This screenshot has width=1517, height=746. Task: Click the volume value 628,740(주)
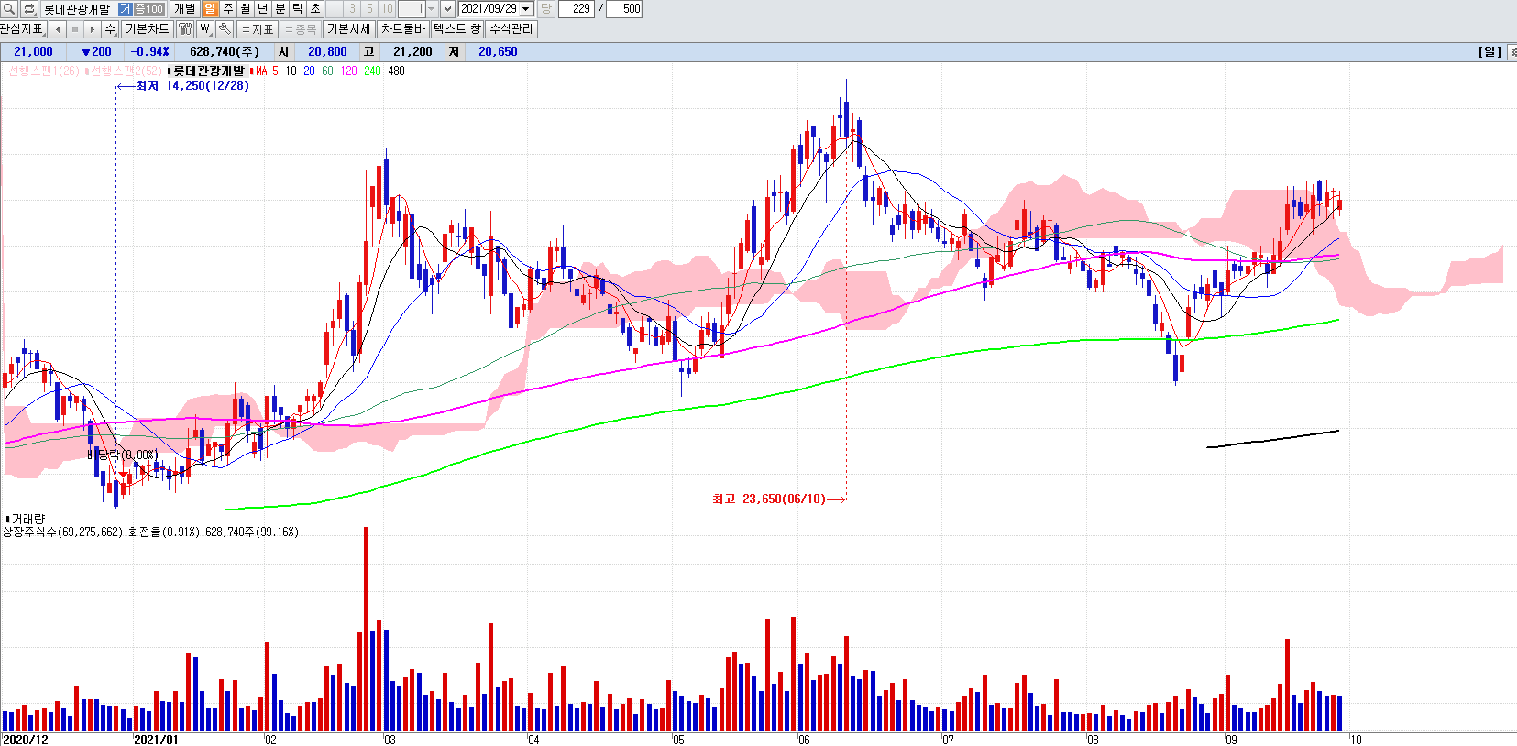tap(225, 52)
